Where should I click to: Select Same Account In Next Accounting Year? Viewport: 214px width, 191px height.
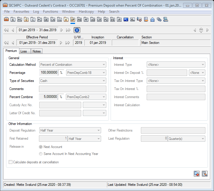coord(41,154)
